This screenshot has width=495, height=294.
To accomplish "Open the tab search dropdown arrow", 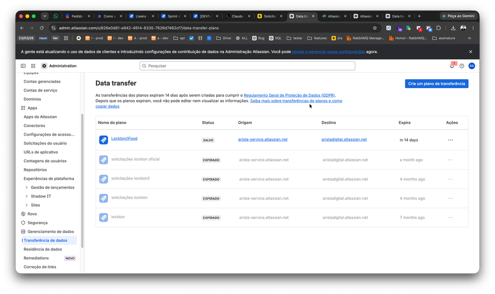I will pyautogui.click(x=45, y=16).
